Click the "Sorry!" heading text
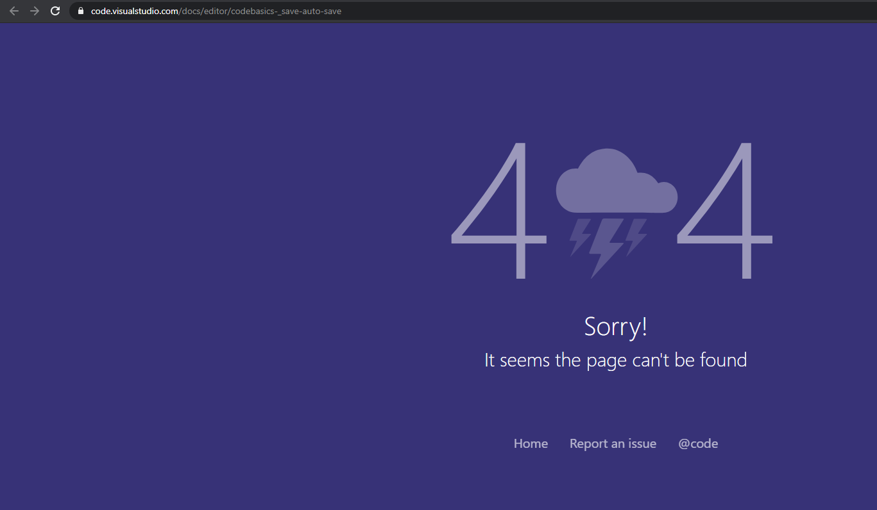Screen dimensions: 877x510 click(616, 327)
